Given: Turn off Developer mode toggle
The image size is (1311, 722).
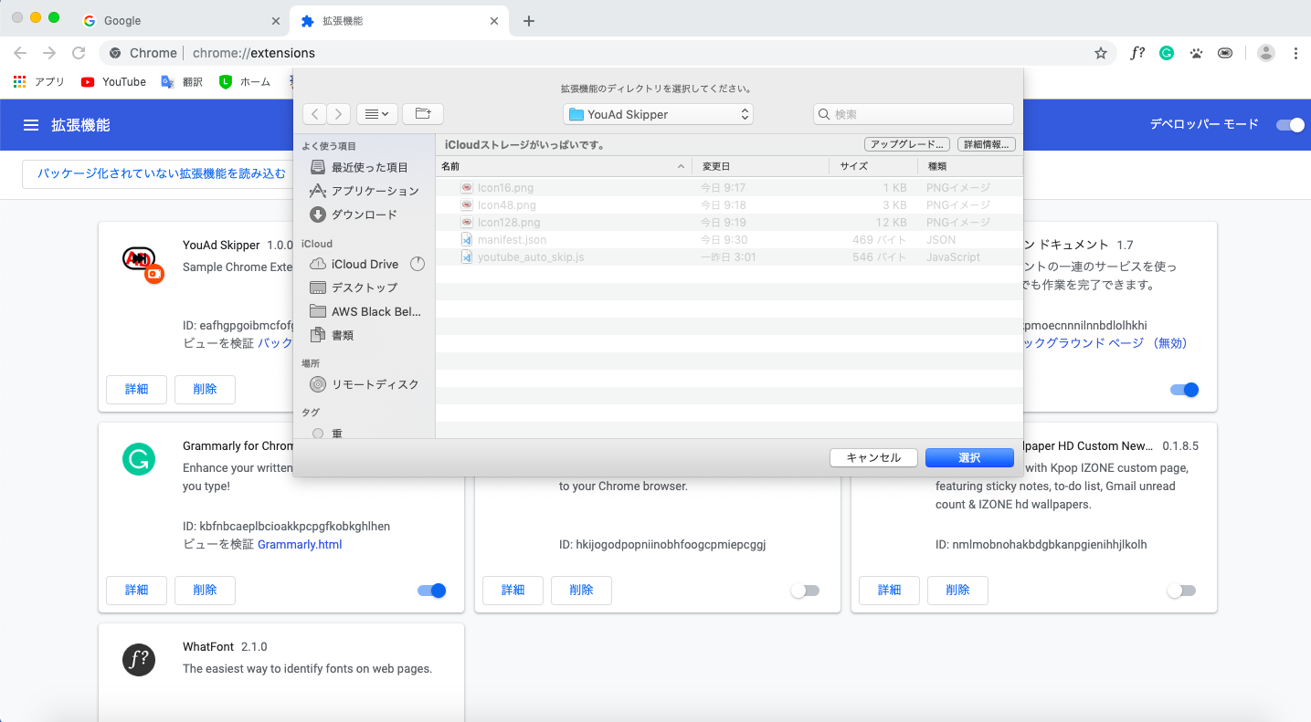Looking at the screenshot, I should pos(1290,125).
